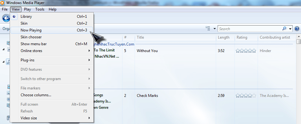Click the magnifier search icon
301x124 pixels.
(x=284, y=29)
